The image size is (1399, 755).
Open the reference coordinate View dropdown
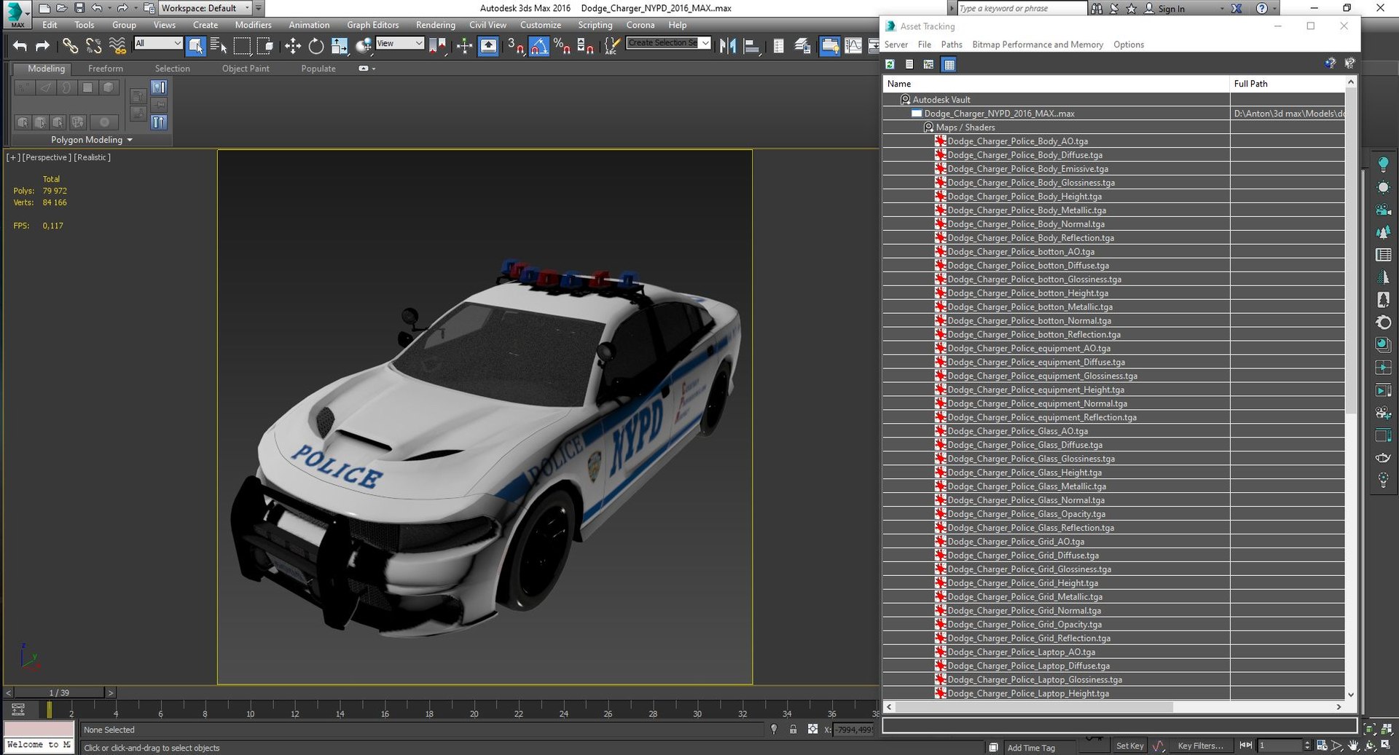(399, 44)
